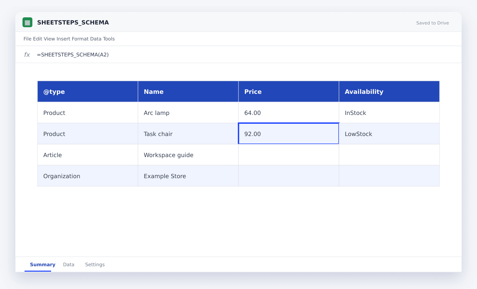Image resolution: width=477 pixels, height=289 pixels.
Task: Select the Price cell showing 92.00
Action: coord(289,134)
